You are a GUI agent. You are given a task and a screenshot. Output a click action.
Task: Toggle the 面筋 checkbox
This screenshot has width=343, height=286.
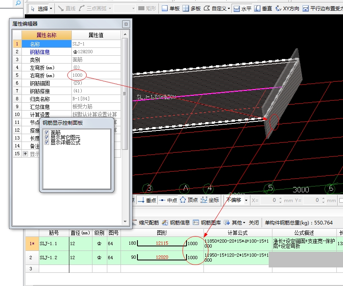(x=47, y=132)
